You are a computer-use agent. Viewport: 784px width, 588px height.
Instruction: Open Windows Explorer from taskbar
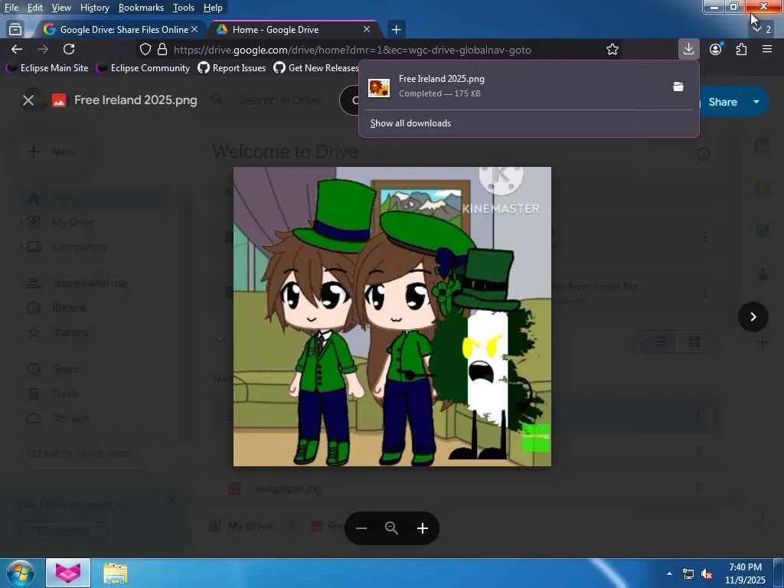[116, 573]
